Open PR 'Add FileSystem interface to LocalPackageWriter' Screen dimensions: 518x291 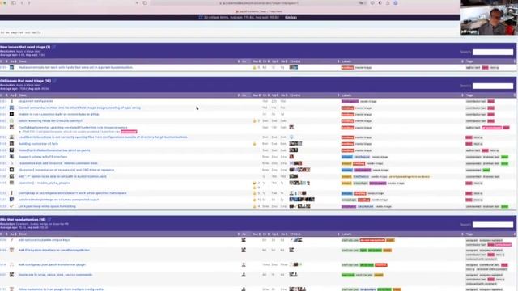[54, 250]
